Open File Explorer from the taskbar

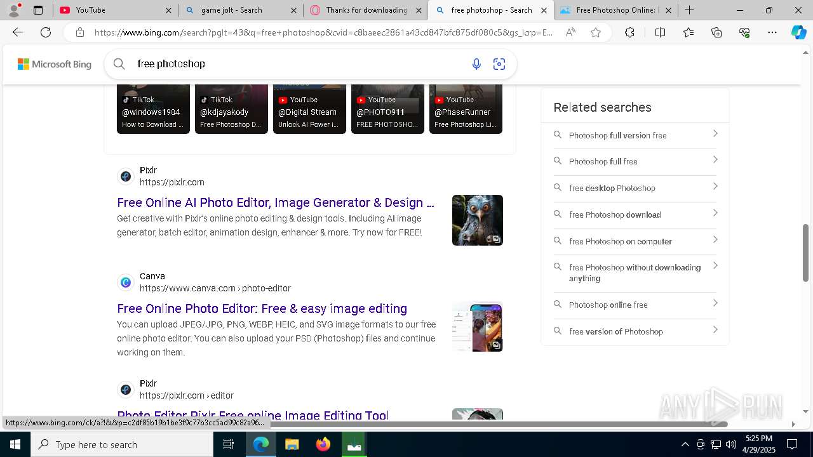[292, 444]
